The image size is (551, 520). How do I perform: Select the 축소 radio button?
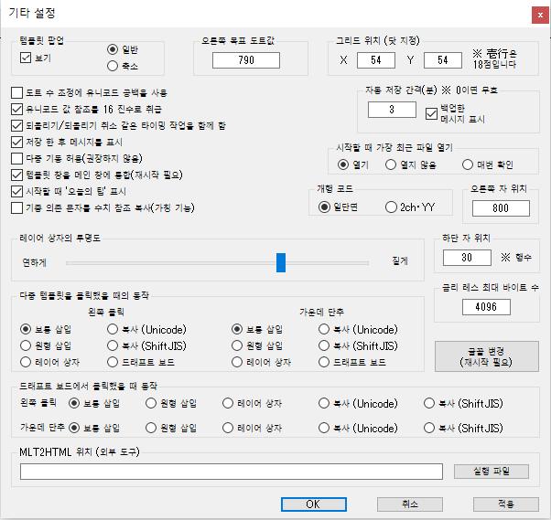coord(113,66)
